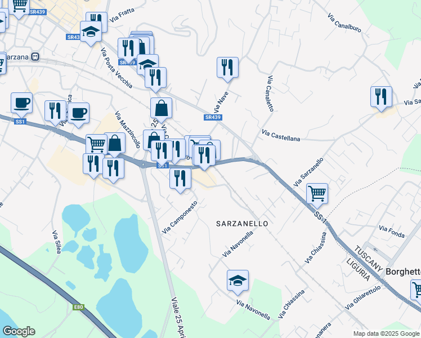Screen dimensions: 421x338
Task: Select the shopping cart marker near Via Sarzanello
Action: tap(317, 194)
